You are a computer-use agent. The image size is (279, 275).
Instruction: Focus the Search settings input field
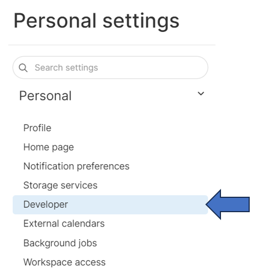(110, 68)
